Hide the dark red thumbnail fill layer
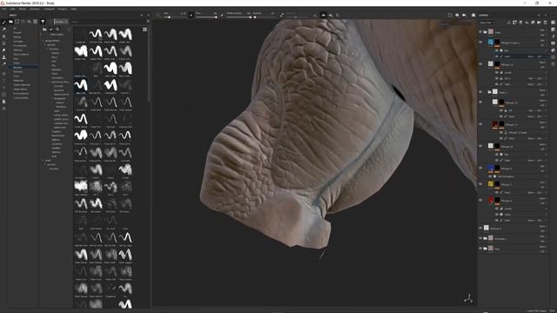 (480, 124)
